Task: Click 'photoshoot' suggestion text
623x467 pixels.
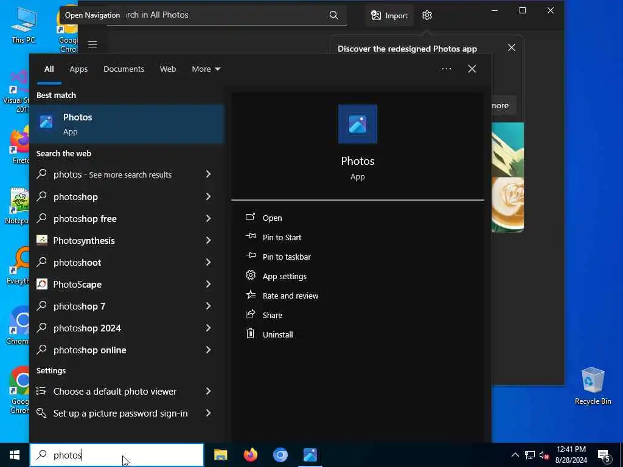Action: pos(77,263)
